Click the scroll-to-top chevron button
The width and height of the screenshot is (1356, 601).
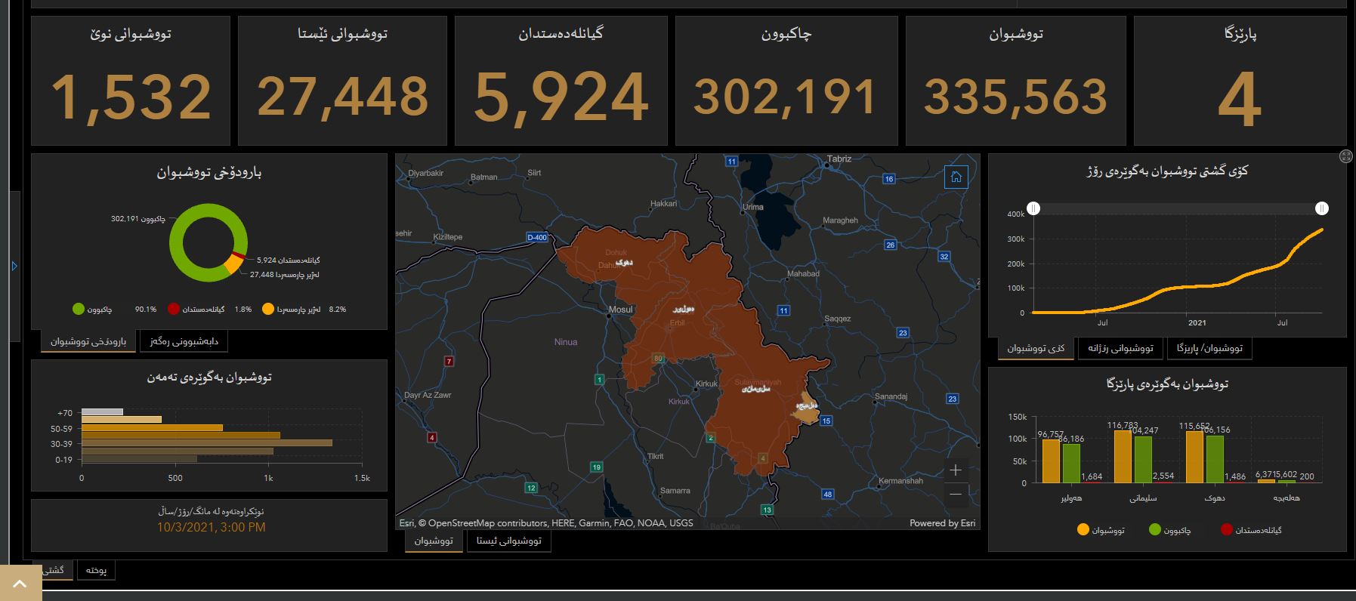pyautogui.click(x=20, y=583)
